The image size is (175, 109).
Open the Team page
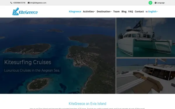click(x=116, y=12)
